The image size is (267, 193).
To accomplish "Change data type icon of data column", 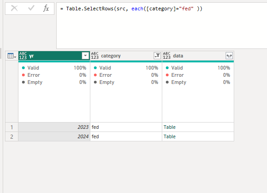I will tap(166, 56).
